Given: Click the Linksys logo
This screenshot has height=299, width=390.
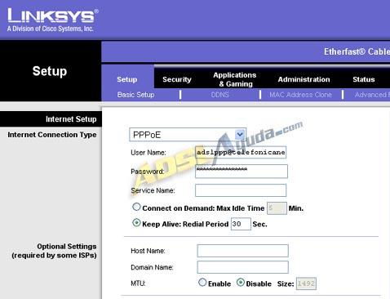Looking at the screenshot, I should click(x=53, y=20).
